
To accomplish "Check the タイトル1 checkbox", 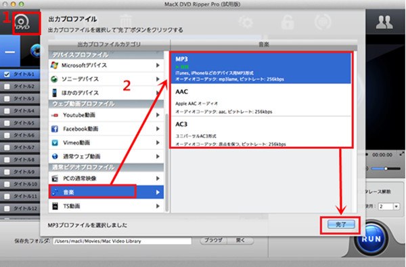I will 7,75.
